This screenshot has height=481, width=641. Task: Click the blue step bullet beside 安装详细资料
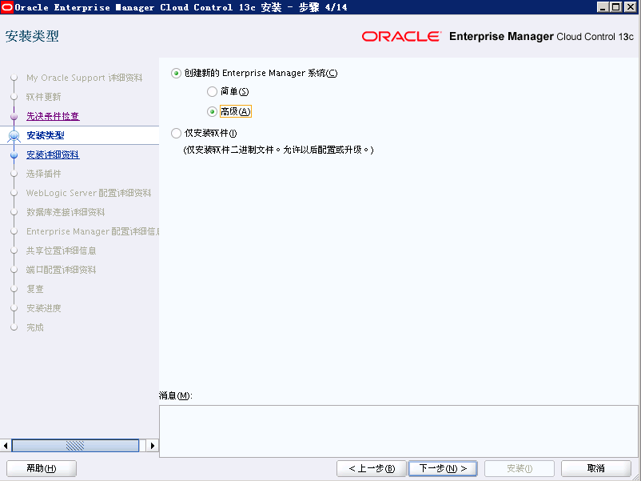pyautogui.click(x=14, y=155)
